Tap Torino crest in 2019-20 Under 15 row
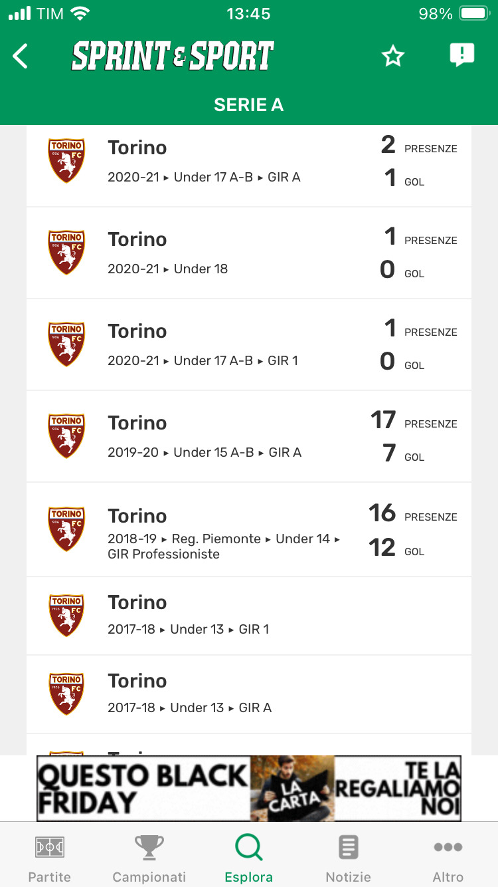 [66, 436]
